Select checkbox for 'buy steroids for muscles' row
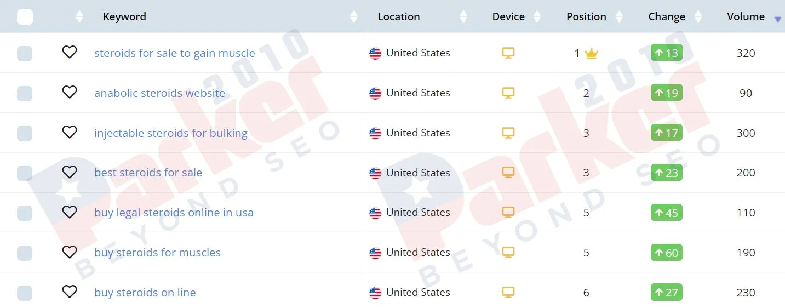The image size is (785, 308). [25, 253]
